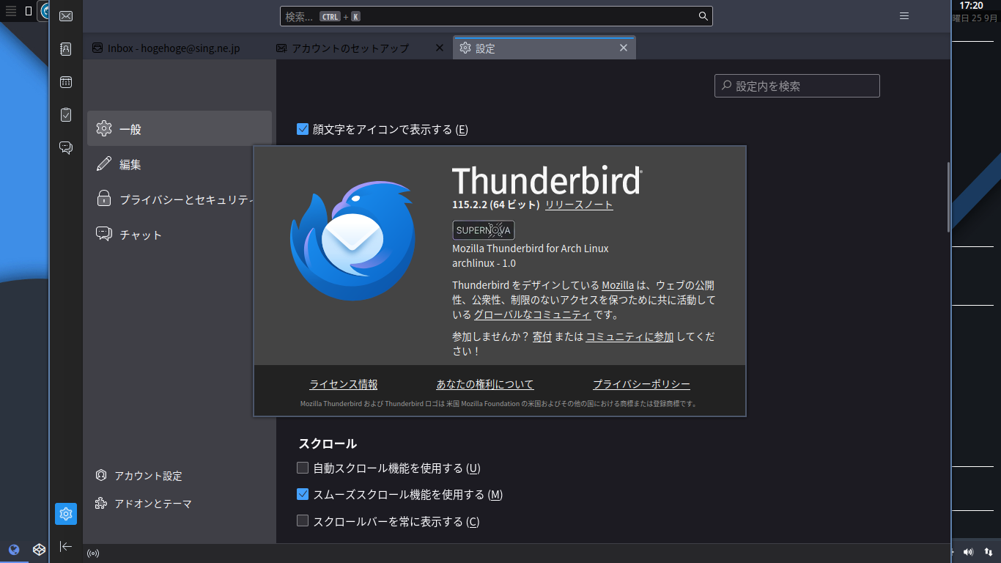The image size is (1001, 563).
Task: Click the blue Settings gear in spaces toolbar
Action: [x=66, y=514]
